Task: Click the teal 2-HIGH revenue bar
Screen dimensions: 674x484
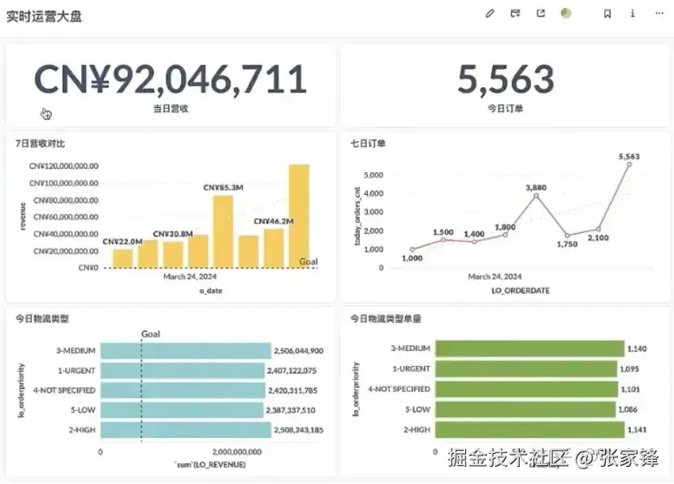Action: point(186,430)
